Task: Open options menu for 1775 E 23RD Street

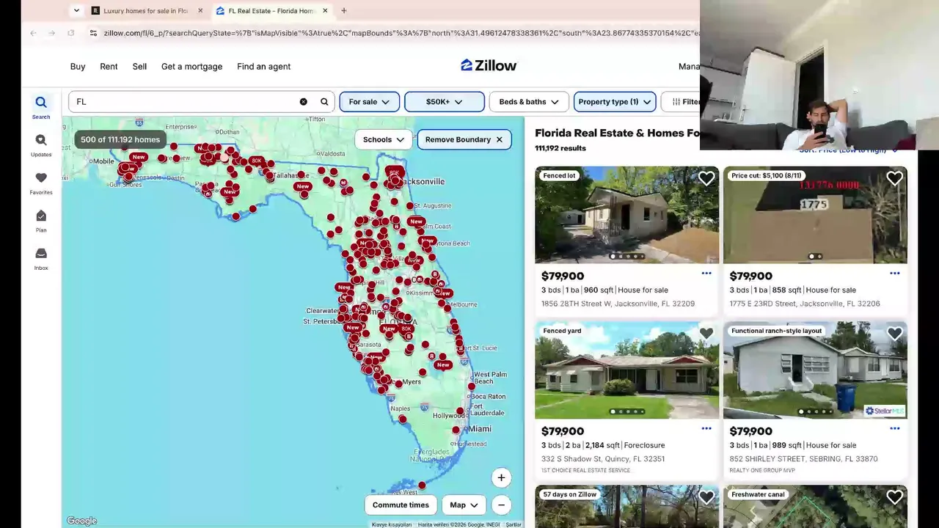Action: click(895, 274)
